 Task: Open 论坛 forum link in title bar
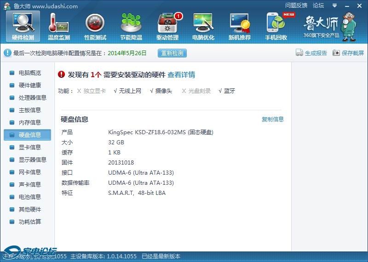click(x=318, y=6)
